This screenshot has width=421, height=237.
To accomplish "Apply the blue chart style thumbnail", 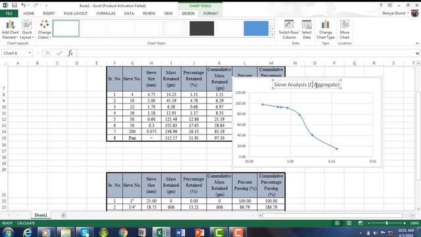I will tap(256, 28).
